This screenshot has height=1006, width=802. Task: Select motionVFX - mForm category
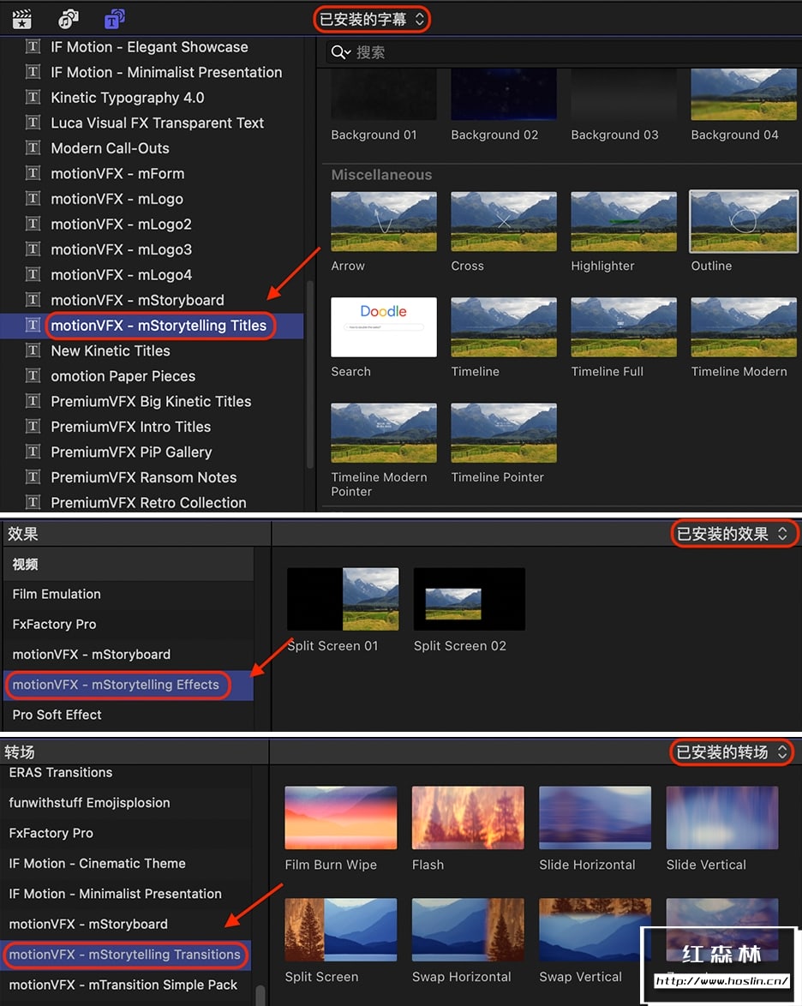point(117,173)
